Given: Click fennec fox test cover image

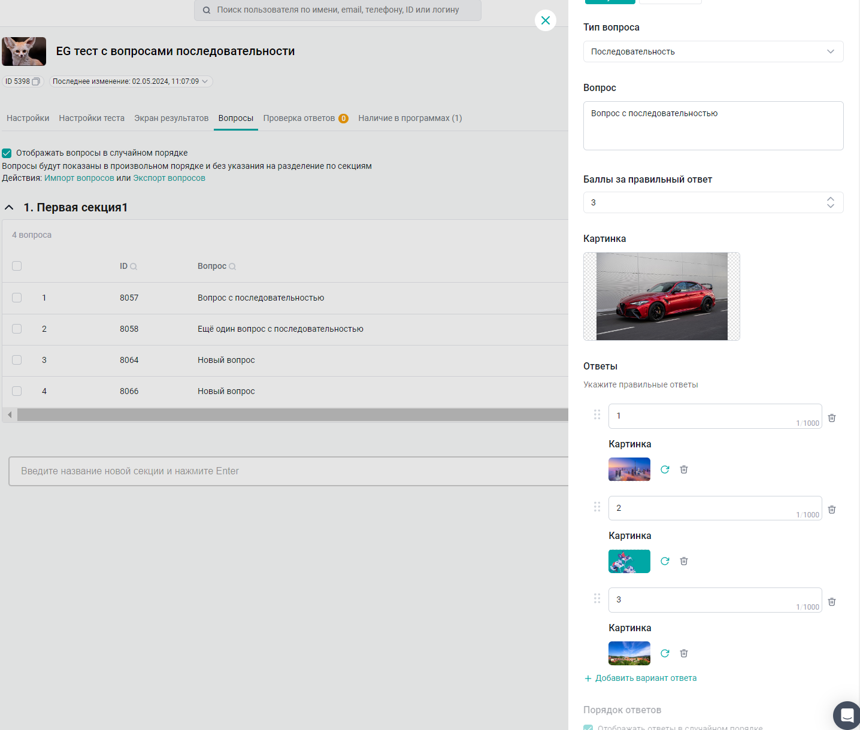Looking at the screenshot, I should pyautogui.click(x=24, y=52).
